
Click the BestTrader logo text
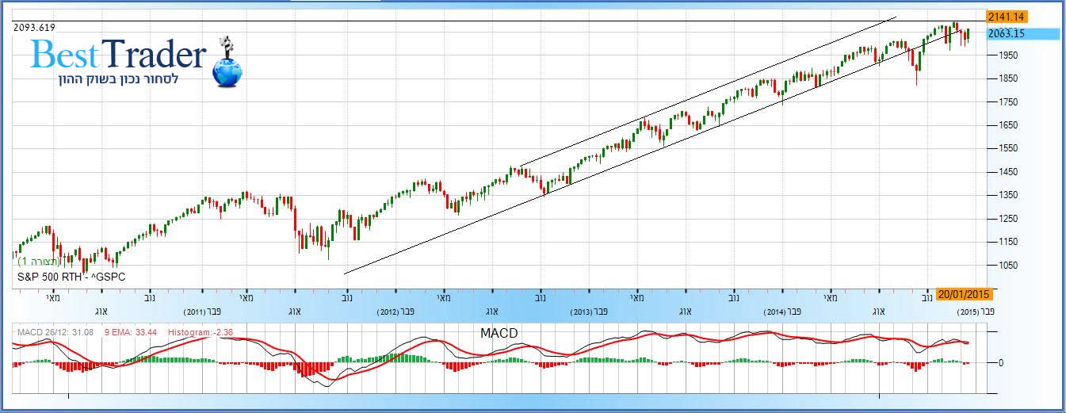point(119,55)
